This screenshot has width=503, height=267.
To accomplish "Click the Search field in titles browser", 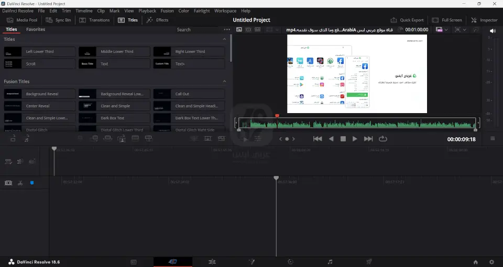I will (198, 29).
